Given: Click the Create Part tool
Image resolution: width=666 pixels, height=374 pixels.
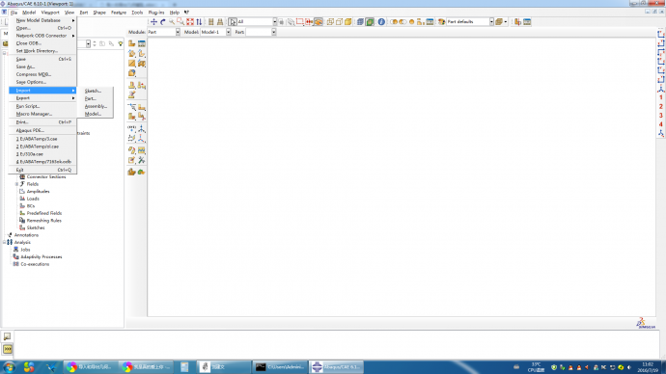Looking at the screenshot, I should pyautogui.click(x=132, y=43).
